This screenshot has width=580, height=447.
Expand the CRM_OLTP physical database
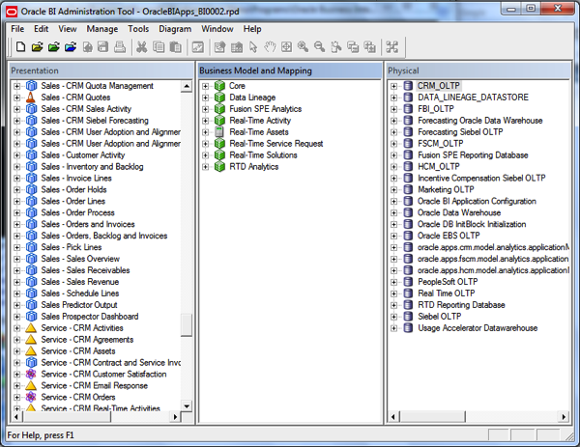tap(393, 86)
